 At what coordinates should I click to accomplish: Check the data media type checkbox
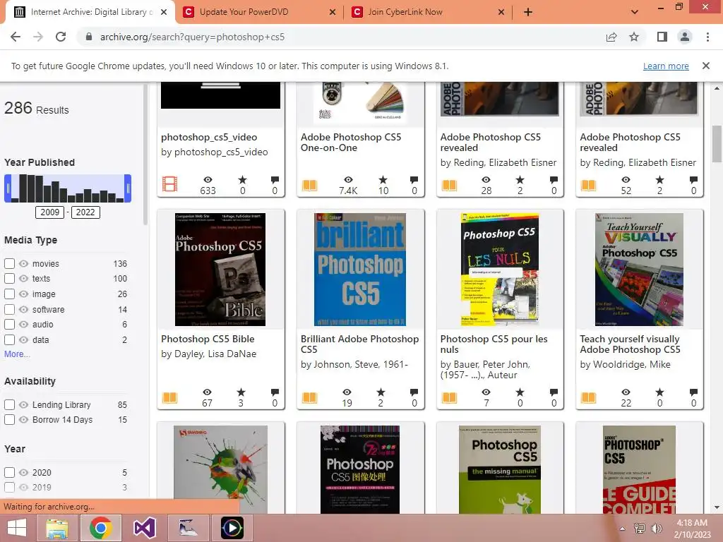point(9,339)
